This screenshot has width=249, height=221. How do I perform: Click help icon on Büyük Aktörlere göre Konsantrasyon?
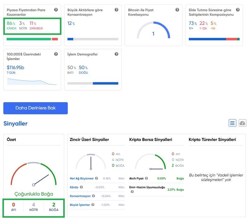point(116,10)
